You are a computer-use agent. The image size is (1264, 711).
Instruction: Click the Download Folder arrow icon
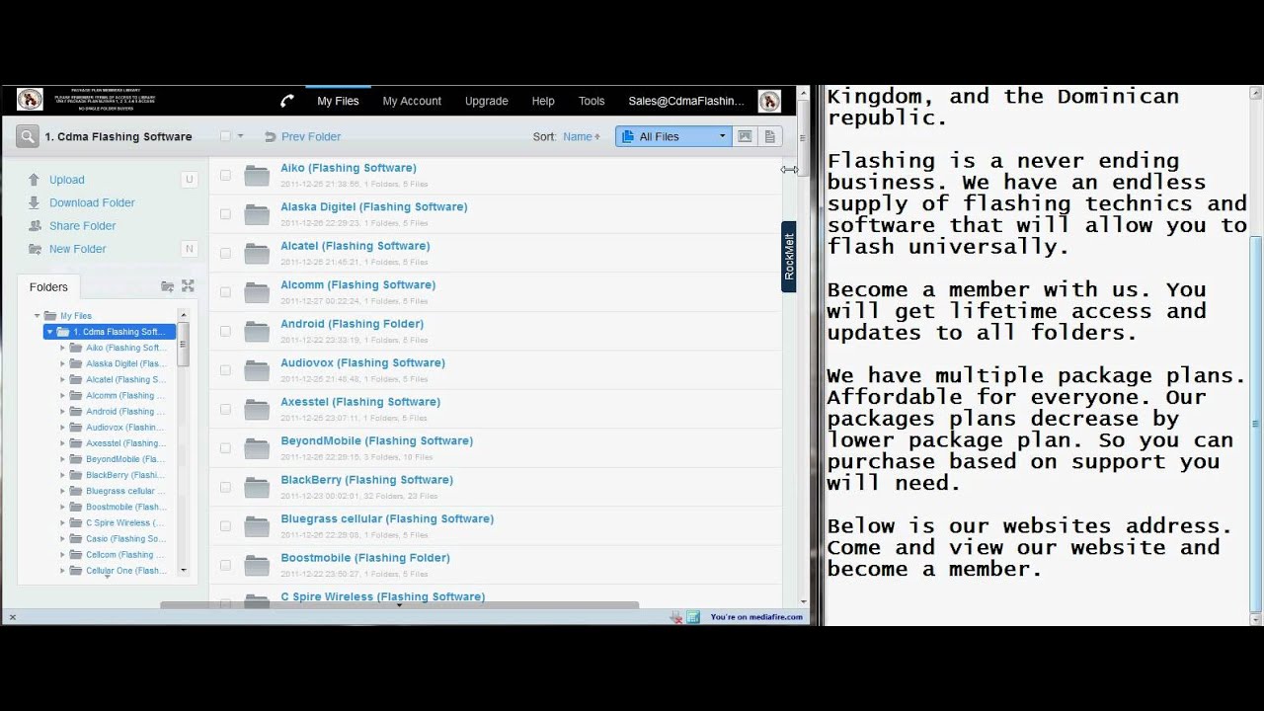click(35, 202)
